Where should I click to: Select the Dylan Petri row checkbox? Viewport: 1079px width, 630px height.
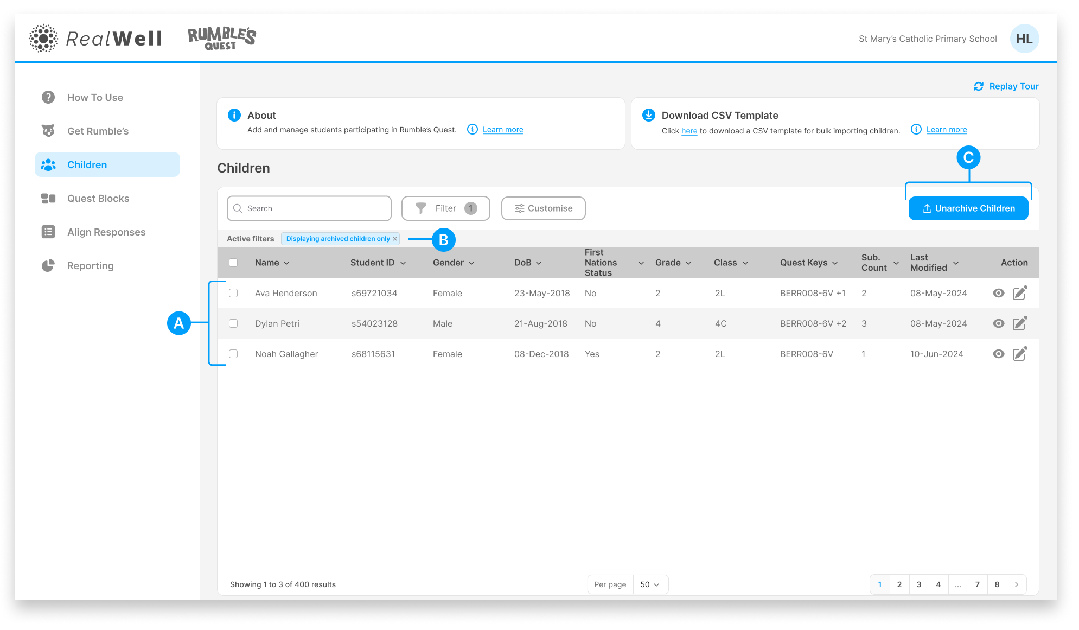[233, 323]
